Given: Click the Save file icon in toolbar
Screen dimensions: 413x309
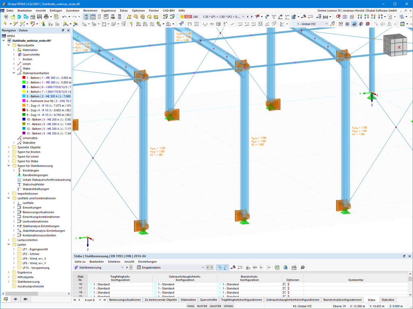Looking at the screenshot, I should point(39,17).
